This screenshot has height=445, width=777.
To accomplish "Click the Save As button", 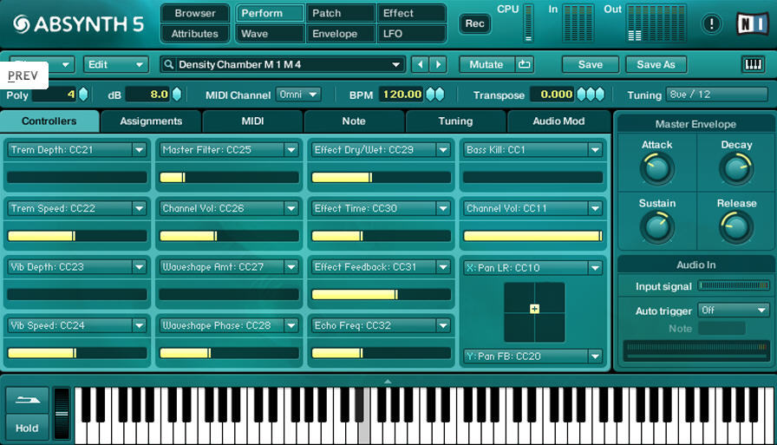I will [x=656, y=64].
